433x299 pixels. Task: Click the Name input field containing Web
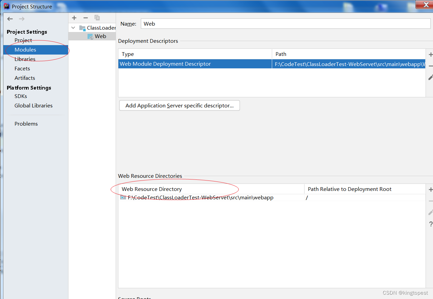click(286, 24)
